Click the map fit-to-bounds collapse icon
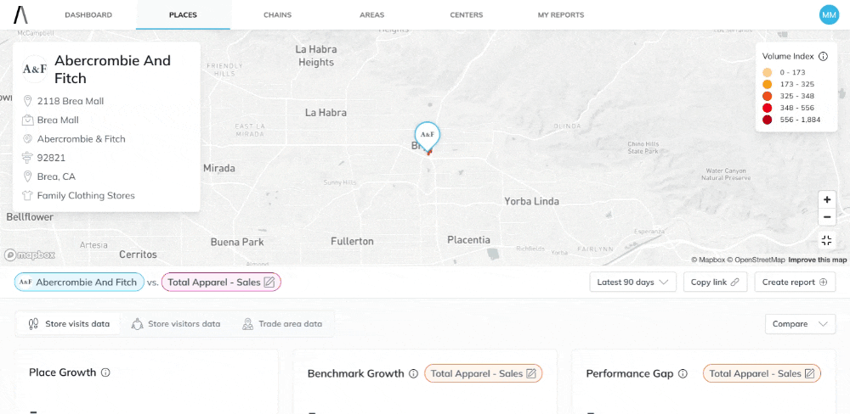 tap(826, 241)
